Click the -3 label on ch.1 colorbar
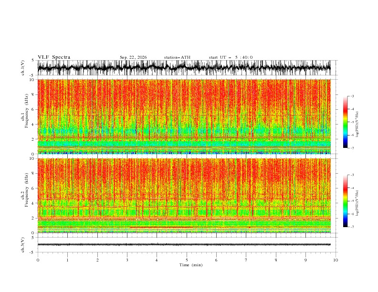Screen dimensions: 378x292 point(352,96)
